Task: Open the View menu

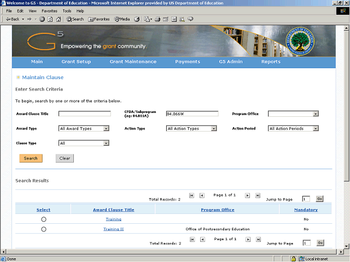Action: point(32,11)
